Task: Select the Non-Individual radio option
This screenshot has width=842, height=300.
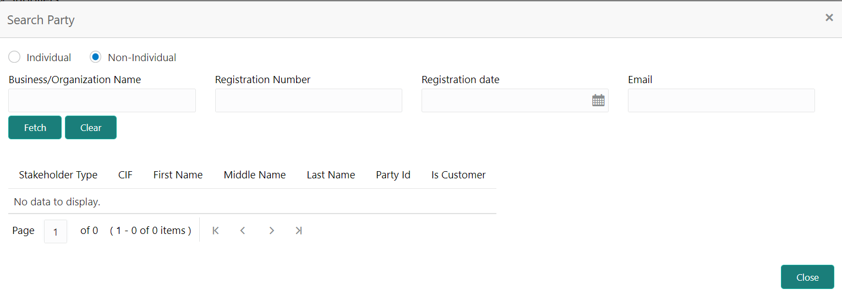Action: (x=96, y=57)
